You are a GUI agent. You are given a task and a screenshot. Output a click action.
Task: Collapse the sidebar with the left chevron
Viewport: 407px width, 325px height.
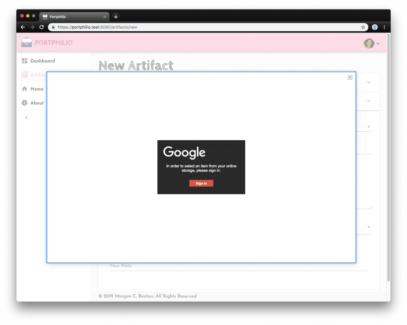26,118
